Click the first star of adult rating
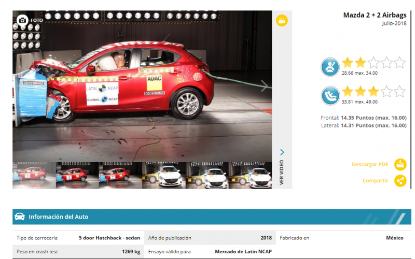The height and width of the screenshot is (259, 415). (347, 63)
